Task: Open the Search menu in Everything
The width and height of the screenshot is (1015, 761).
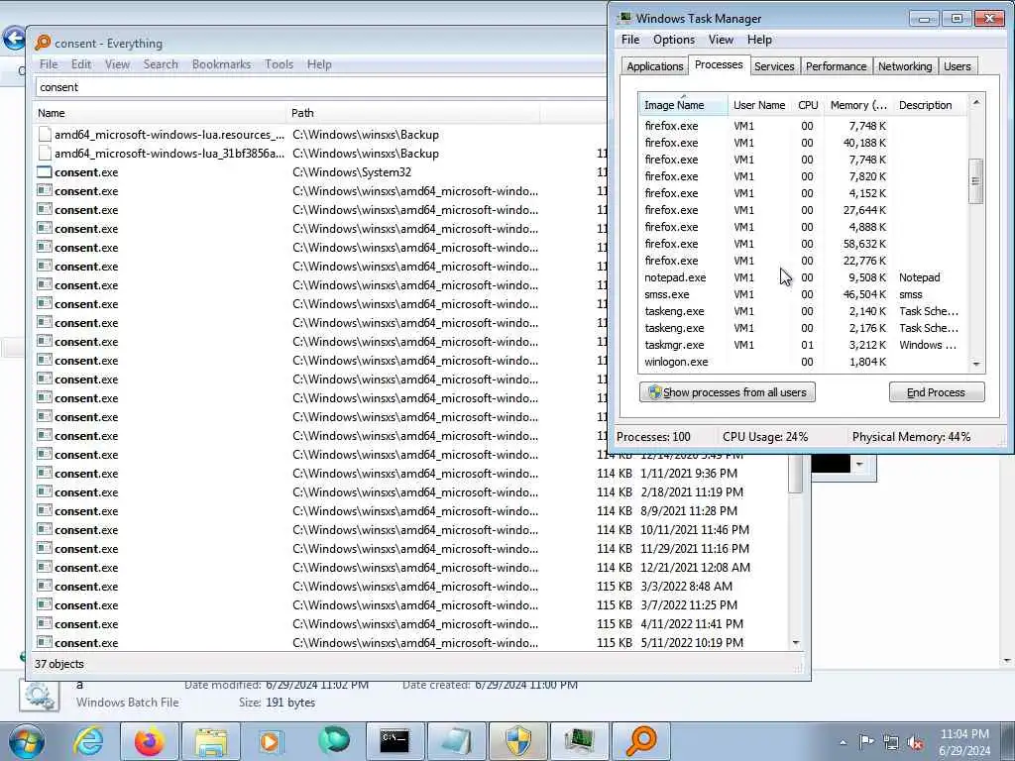Action: click(161, 64)
